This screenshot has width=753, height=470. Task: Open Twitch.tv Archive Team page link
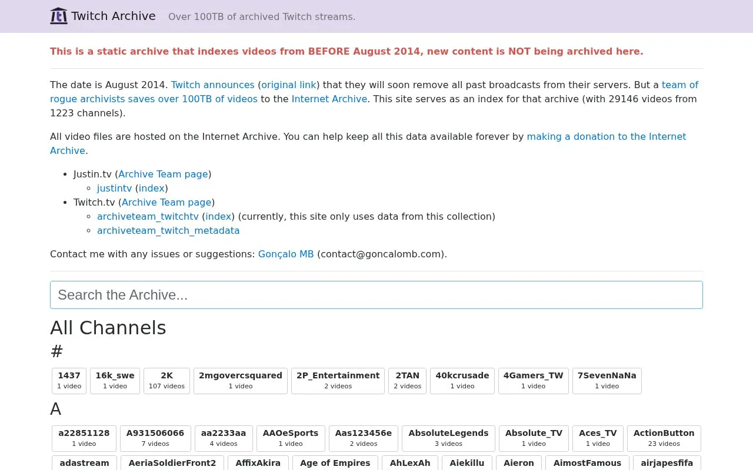point(166,202)
